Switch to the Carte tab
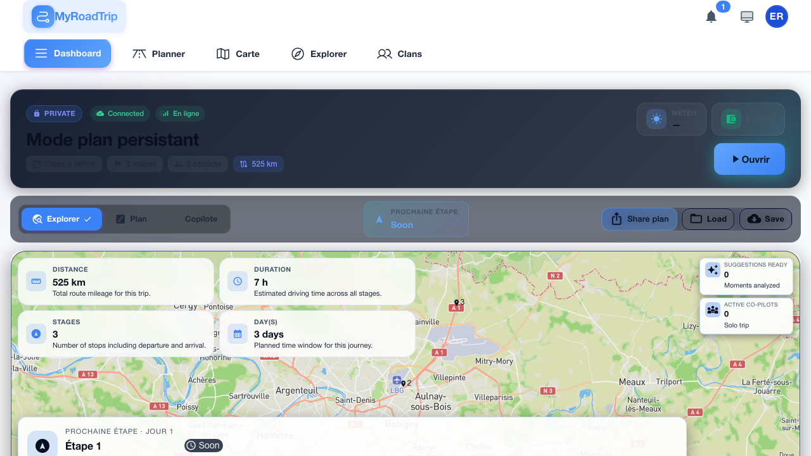Viewport: 811px width, 456px height. click(x=238, y=54)
